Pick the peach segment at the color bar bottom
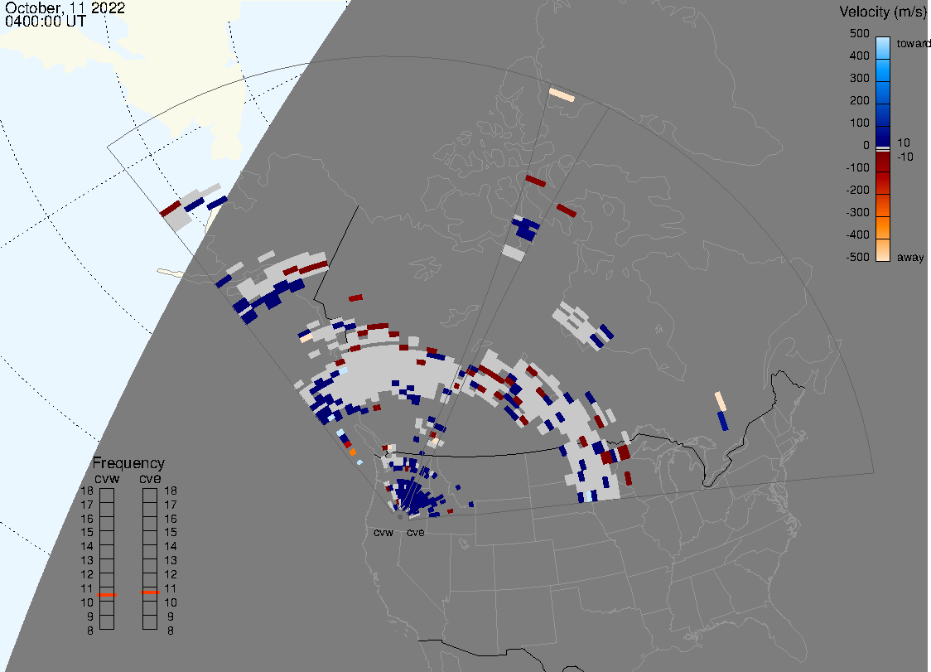The image size is (931, 672). pyautogui.click(x=883, y=250)
